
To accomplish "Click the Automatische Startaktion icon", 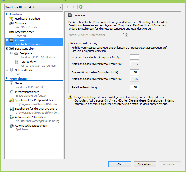I will [x=12, y=117].
